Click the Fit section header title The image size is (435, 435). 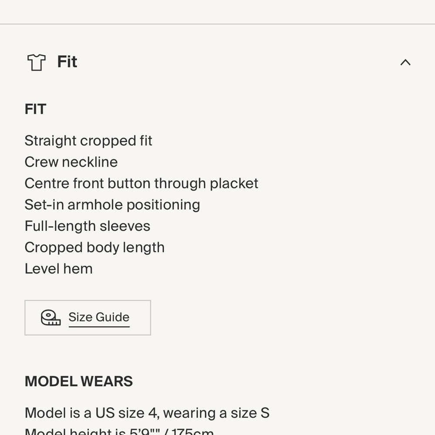coord(67,62)
